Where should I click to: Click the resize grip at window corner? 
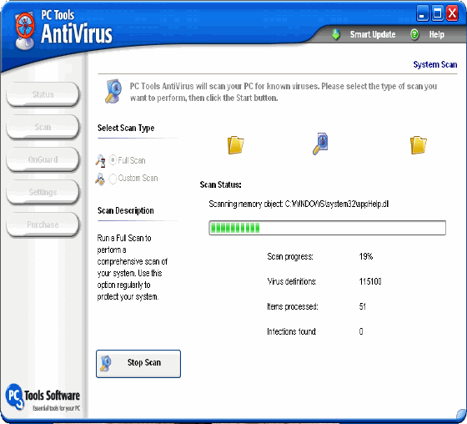[x=461, y=416]
